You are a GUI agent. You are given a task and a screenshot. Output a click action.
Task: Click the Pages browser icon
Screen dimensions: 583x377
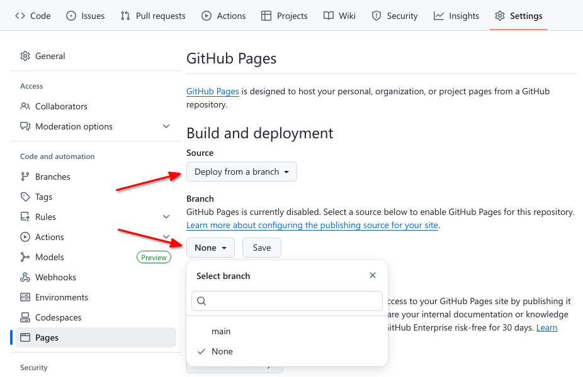pos(25,337)
